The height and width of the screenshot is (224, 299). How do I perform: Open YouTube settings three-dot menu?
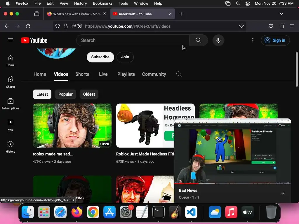(x=253, y=40)
